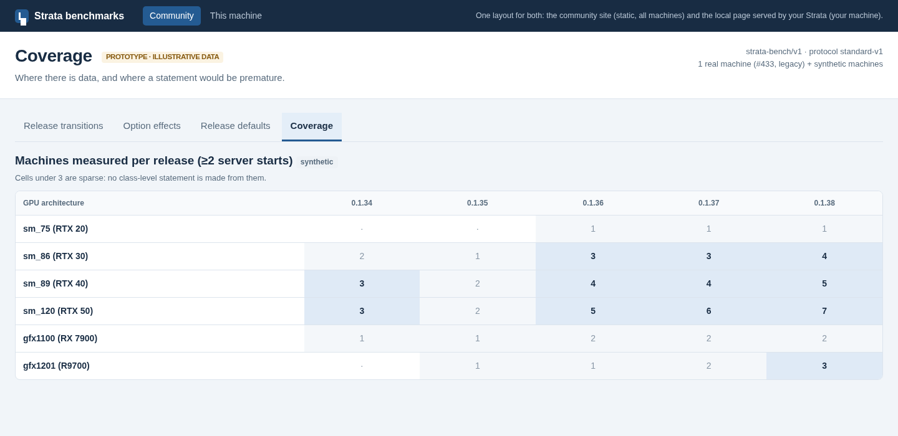Click the 0.1.37 column header
Viewport: 898px width, 436px height.
[709, 203]
